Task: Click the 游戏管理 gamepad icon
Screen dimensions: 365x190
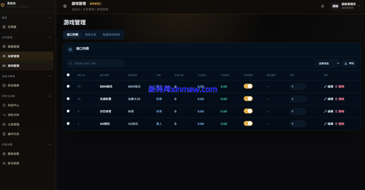Action: click(x=4, y=66)
